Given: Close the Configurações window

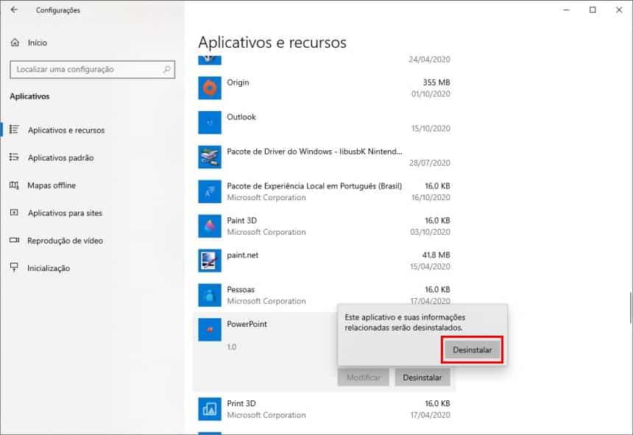Looking at the screenshot, I should click(x=619, y=10).
